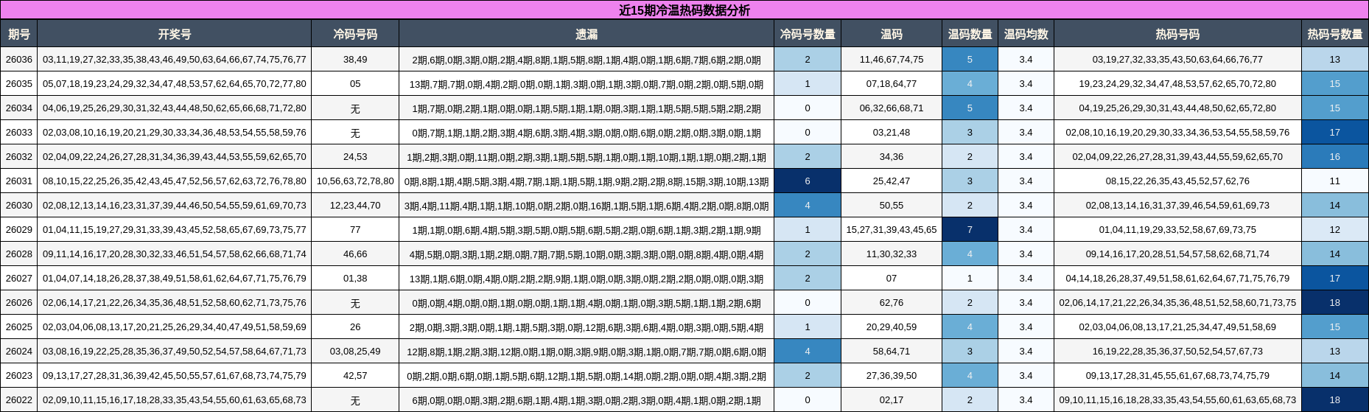Click cold numbers cell 12,23,44,70
The width and height of the screenshot is (1369, 412).
[x=355, y=206]
